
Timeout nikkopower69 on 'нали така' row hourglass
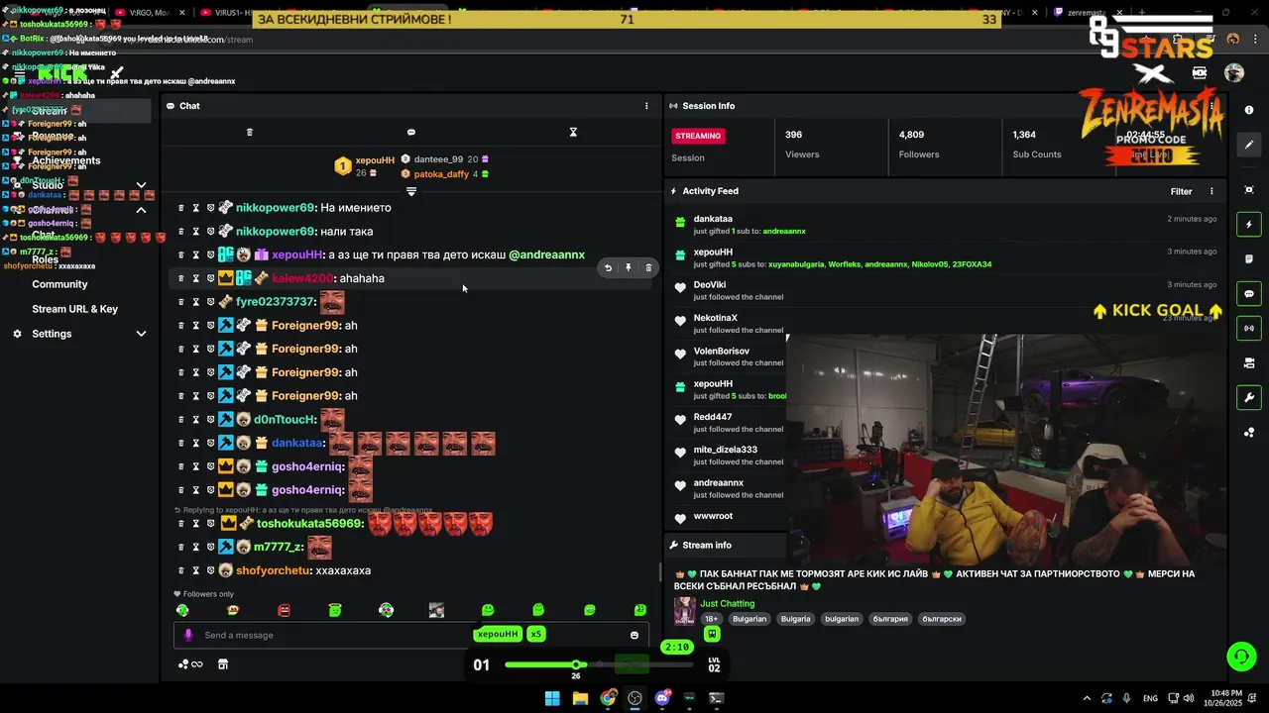pyautogui.click(x=195, y=231)
